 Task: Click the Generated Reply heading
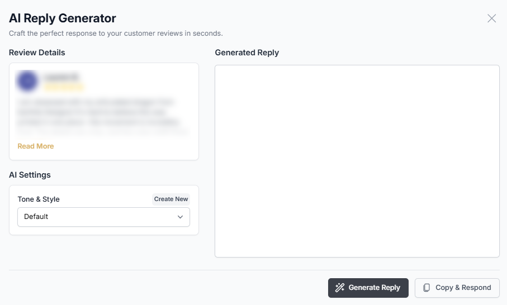[x=247, y=53]
